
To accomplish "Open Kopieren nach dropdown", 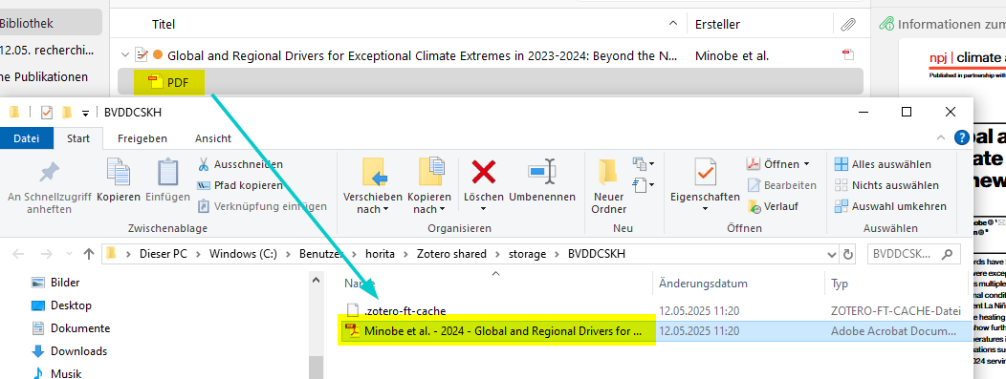I will tap(429, 185).
